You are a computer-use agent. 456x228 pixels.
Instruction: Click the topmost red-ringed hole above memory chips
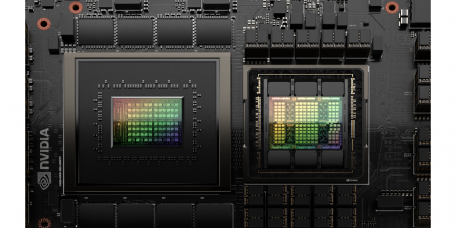tap(76, 7)
